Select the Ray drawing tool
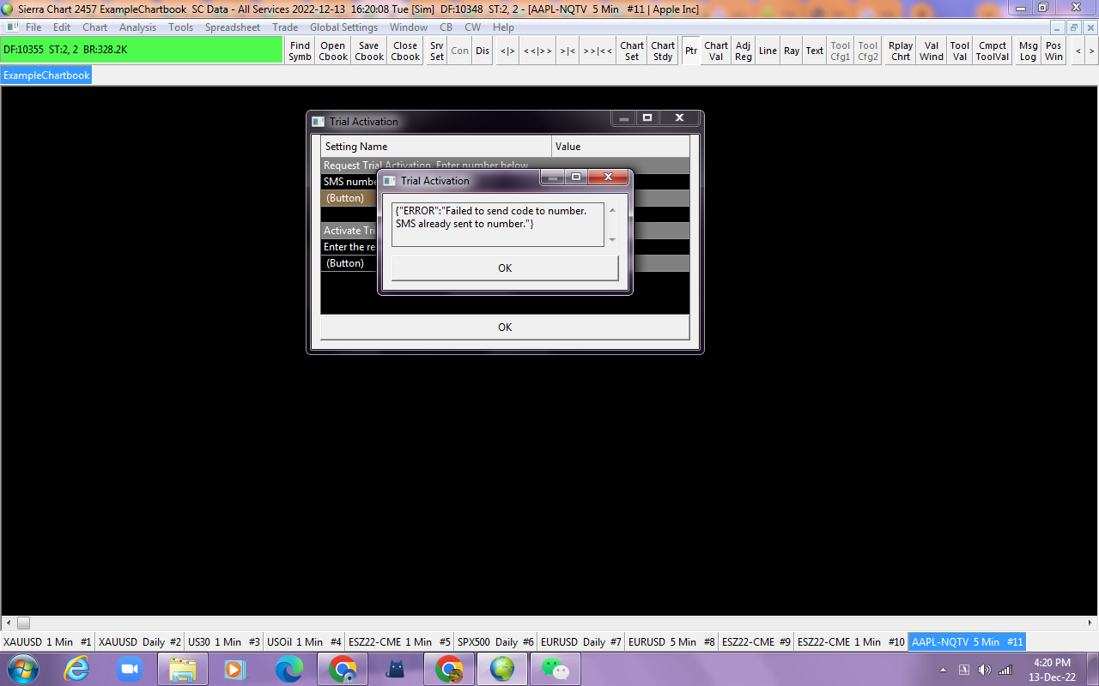 click(x=792, y=51)
